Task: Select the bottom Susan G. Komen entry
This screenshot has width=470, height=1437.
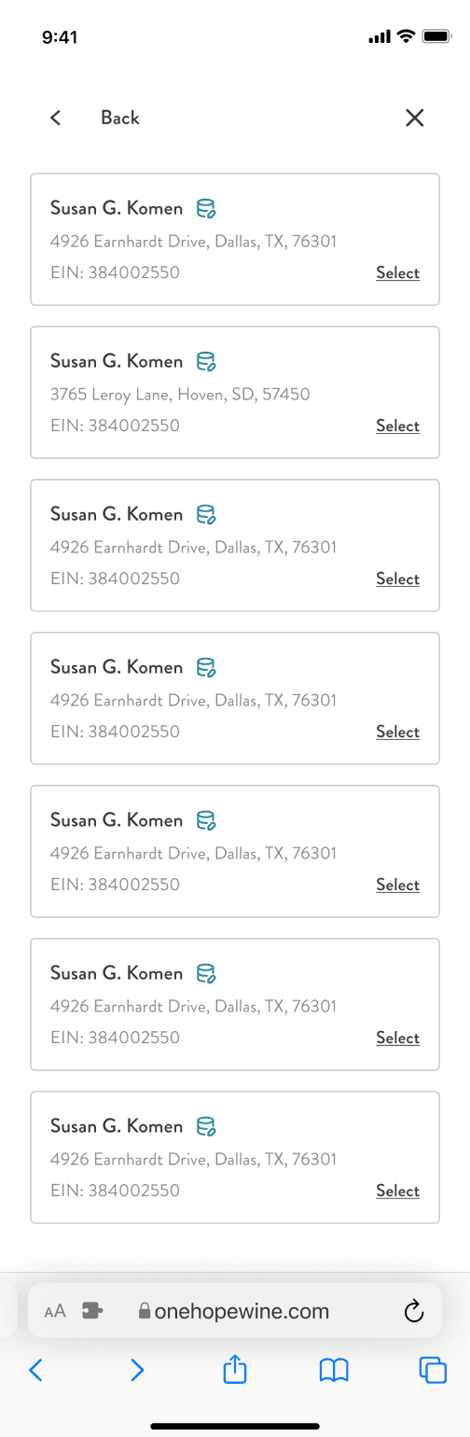Action: click(x=398, y=1191)
